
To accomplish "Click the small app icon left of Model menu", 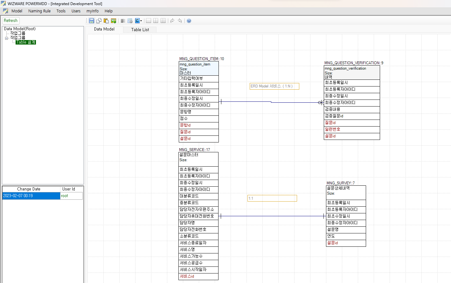I will 5,11.
